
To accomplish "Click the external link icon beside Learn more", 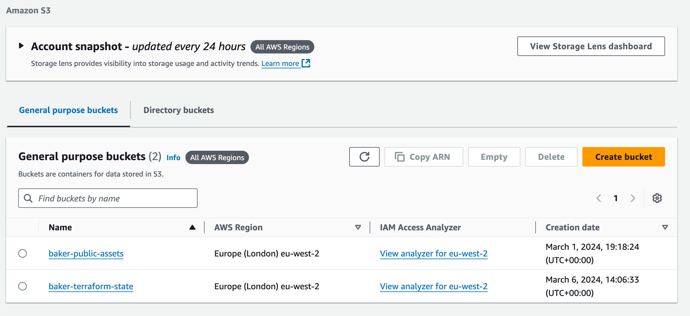I will (306, 63).
